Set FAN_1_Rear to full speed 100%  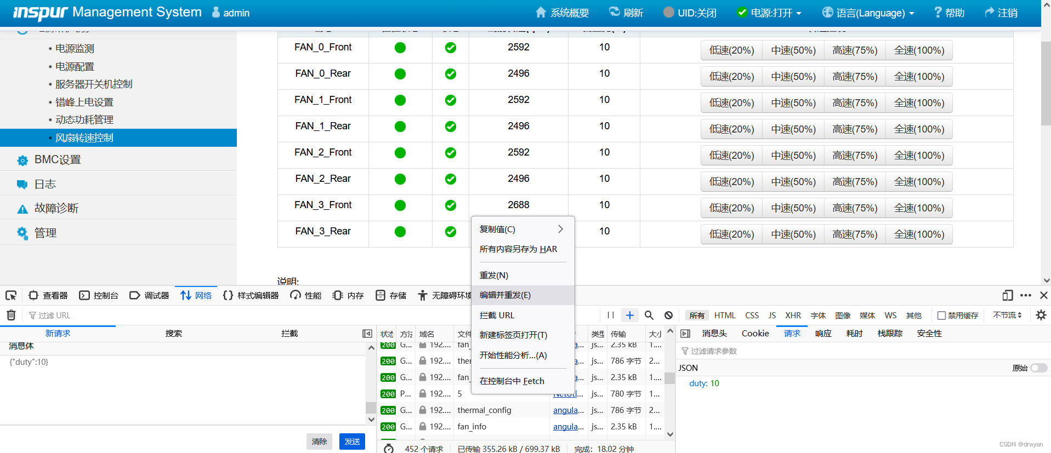(x=919, y=129)
